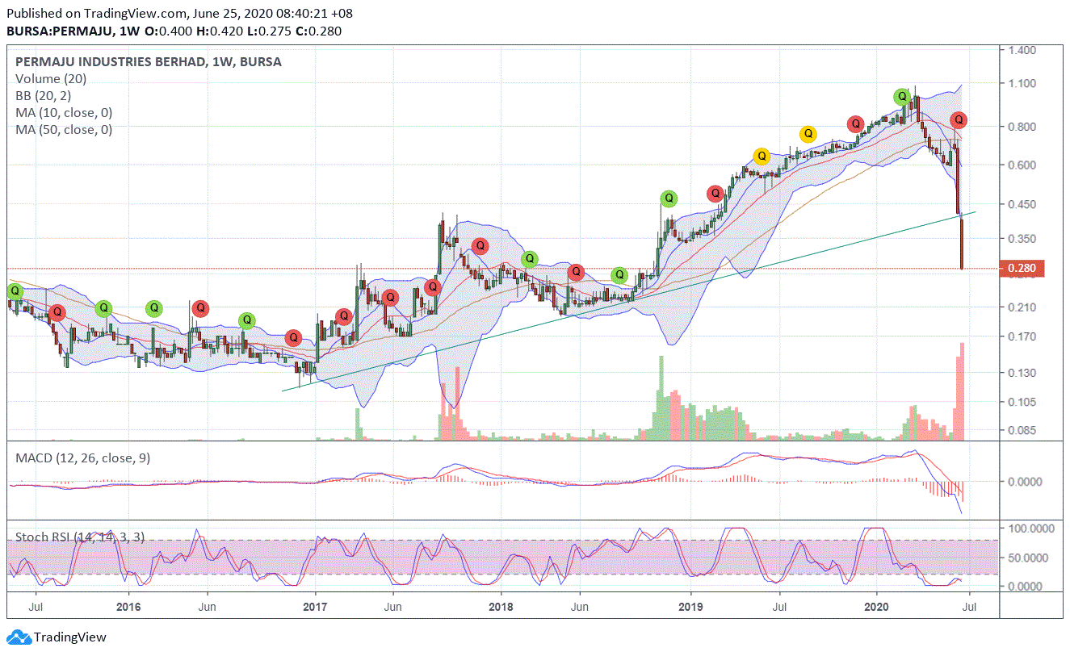Click the red Q marker above Jun 2018

click(x=575, y=272)
